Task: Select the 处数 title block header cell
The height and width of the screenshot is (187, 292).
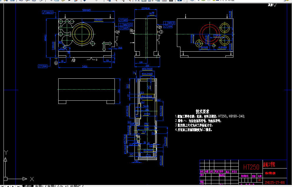Action: tap(207, 171)
